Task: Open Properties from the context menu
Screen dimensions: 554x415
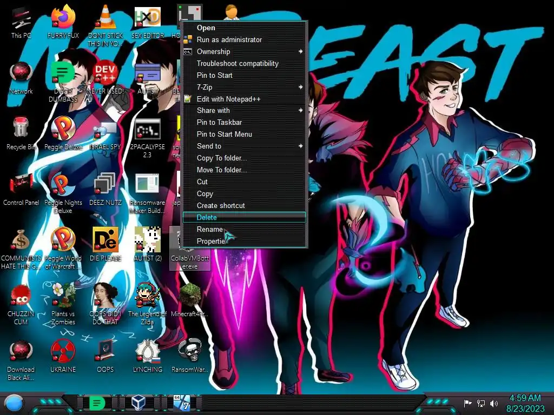Action: pyautogui.click(x=244, y=241)
